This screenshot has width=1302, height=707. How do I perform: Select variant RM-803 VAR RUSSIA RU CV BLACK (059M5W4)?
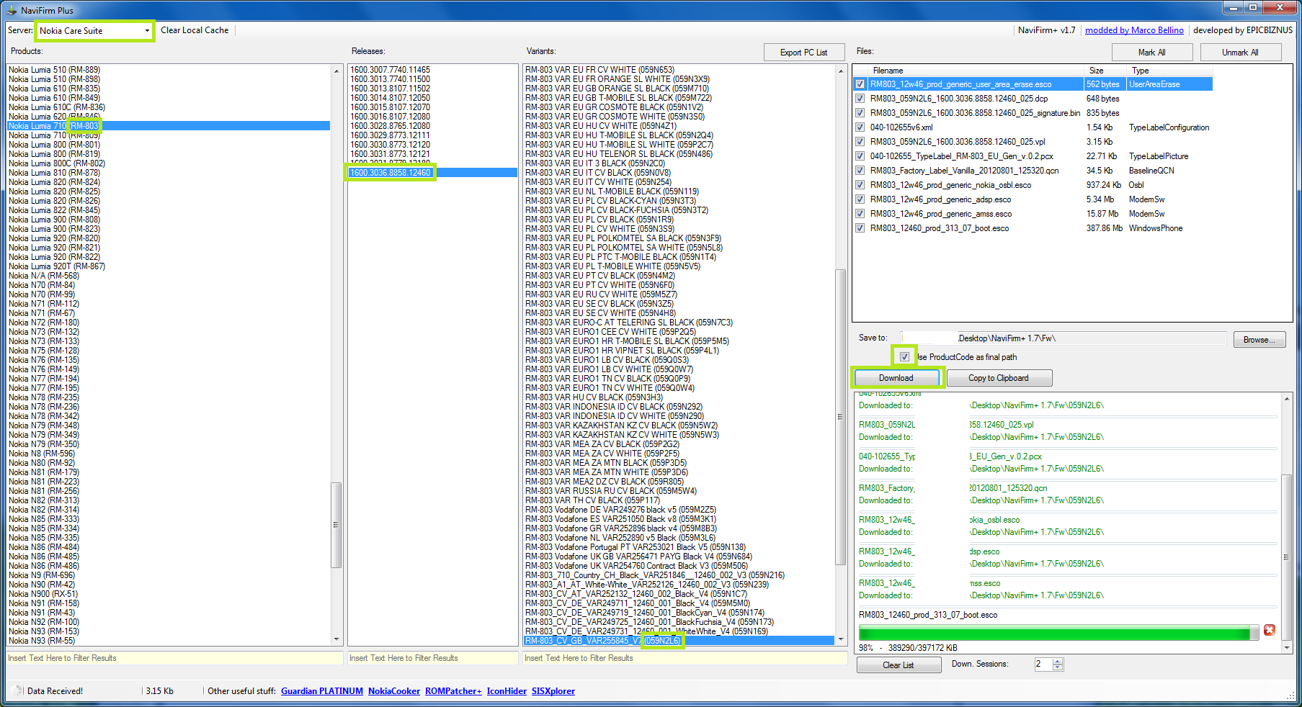pos(611,491)
